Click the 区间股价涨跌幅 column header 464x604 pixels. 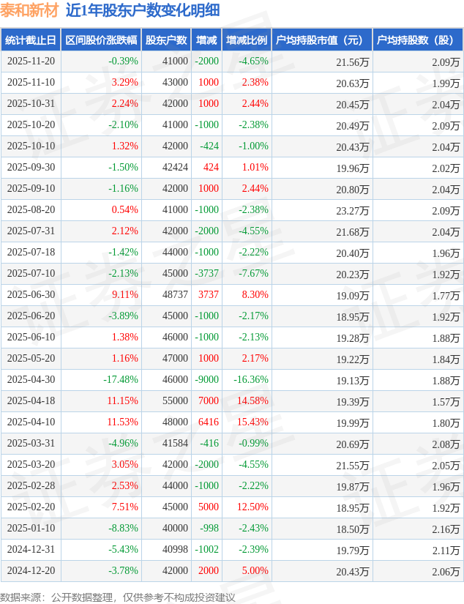(100, 40)
